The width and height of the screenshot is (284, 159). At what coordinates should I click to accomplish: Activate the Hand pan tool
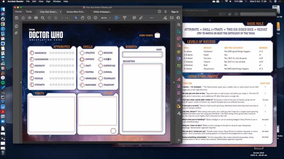click(x=83, y=18)
